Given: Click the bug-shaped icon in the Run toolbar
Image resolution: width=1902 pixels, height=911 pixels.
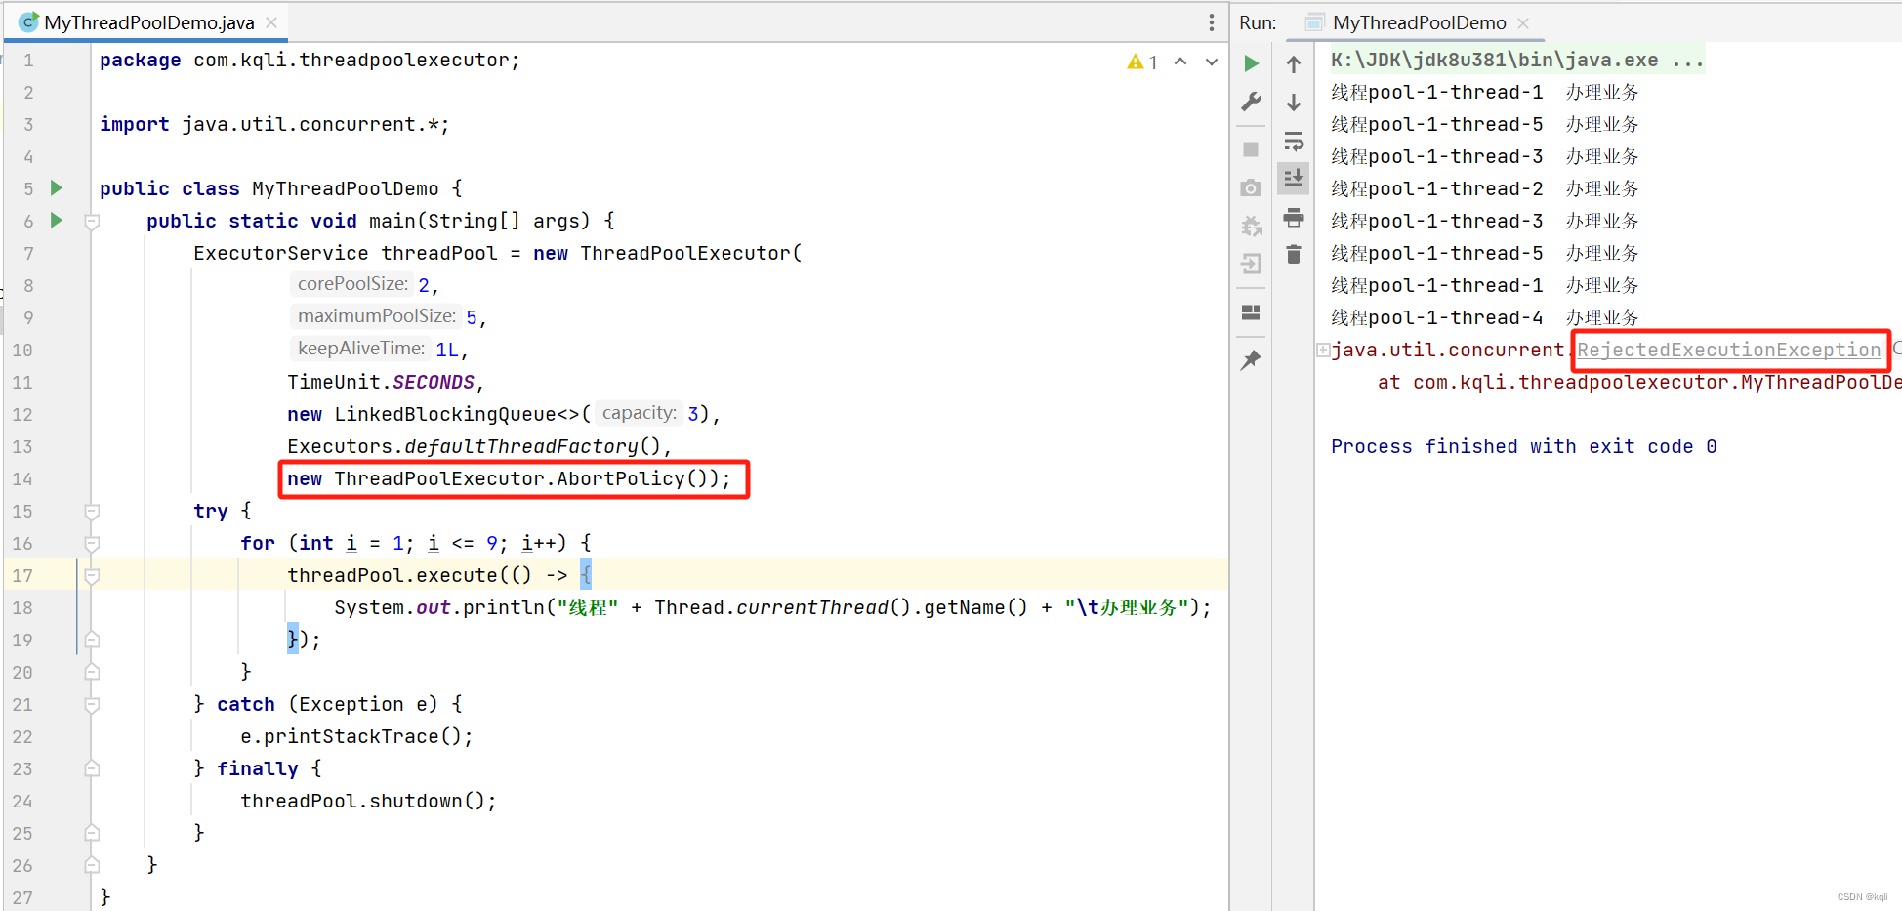Looking at the screenshot, I should tap(1251, 227).
